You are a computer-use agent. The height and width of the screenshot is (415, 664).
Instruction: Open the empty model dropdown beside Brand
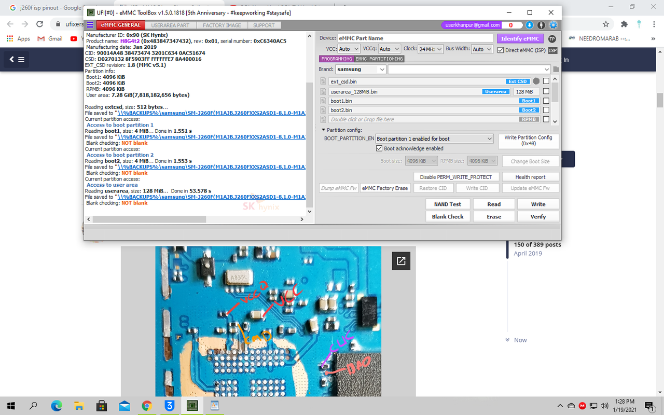469,70
